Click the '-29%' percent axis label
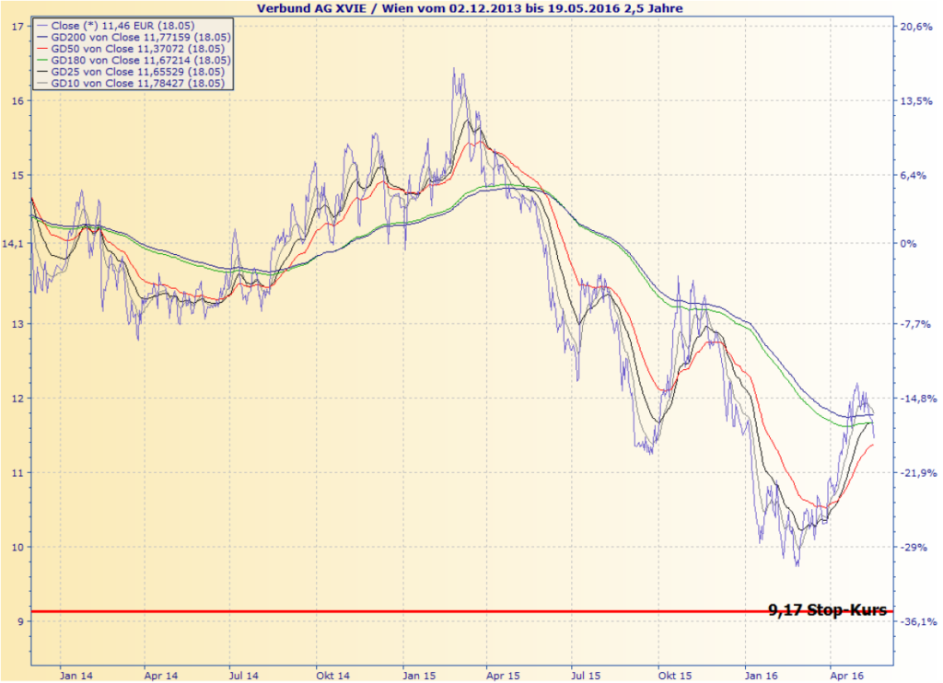Image resolution: width=943 pixels, height=683 pixels. pyautogui.click(x=914, y=547)
